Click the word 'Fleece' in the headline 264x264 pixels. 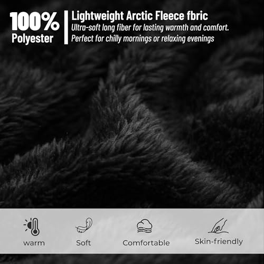click(x=169, y=16)
